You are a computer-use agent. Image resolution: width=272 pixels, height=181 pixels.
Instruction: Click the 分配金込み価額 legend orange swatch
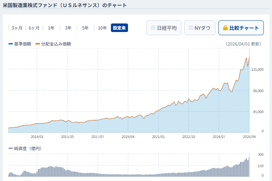coord(38,44)
